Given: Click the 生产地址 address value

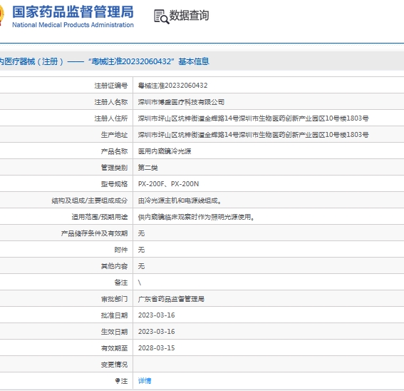Looking at the screenshot, I should point(253,135).
